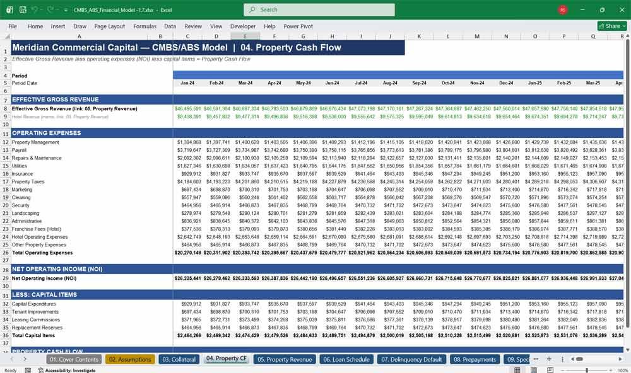Select column E header
Viewport: 631px width, 373px height.
[x=245, y=36]
